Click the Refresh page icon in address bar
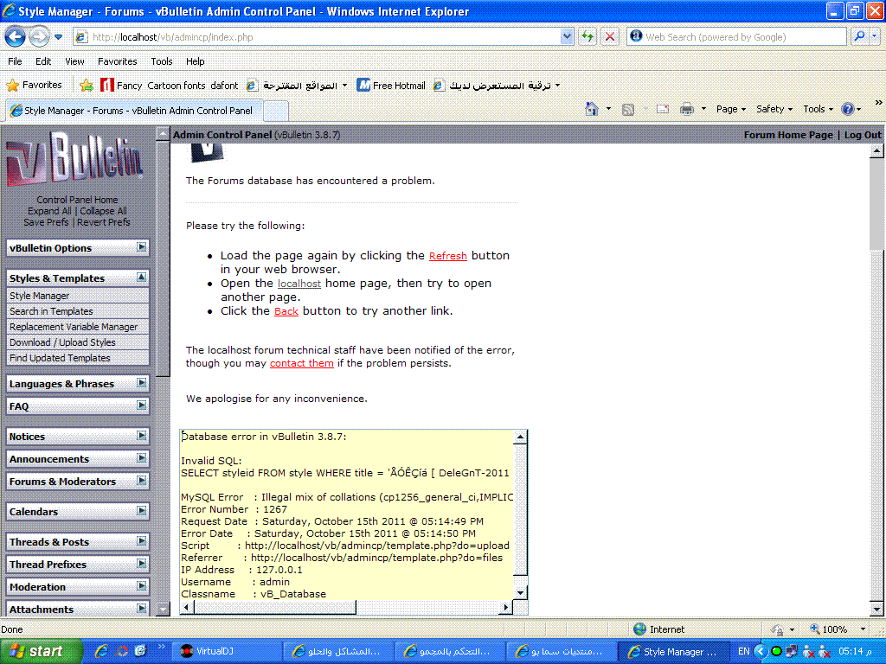This screenshot has width=886, height=664. point(588,37)
